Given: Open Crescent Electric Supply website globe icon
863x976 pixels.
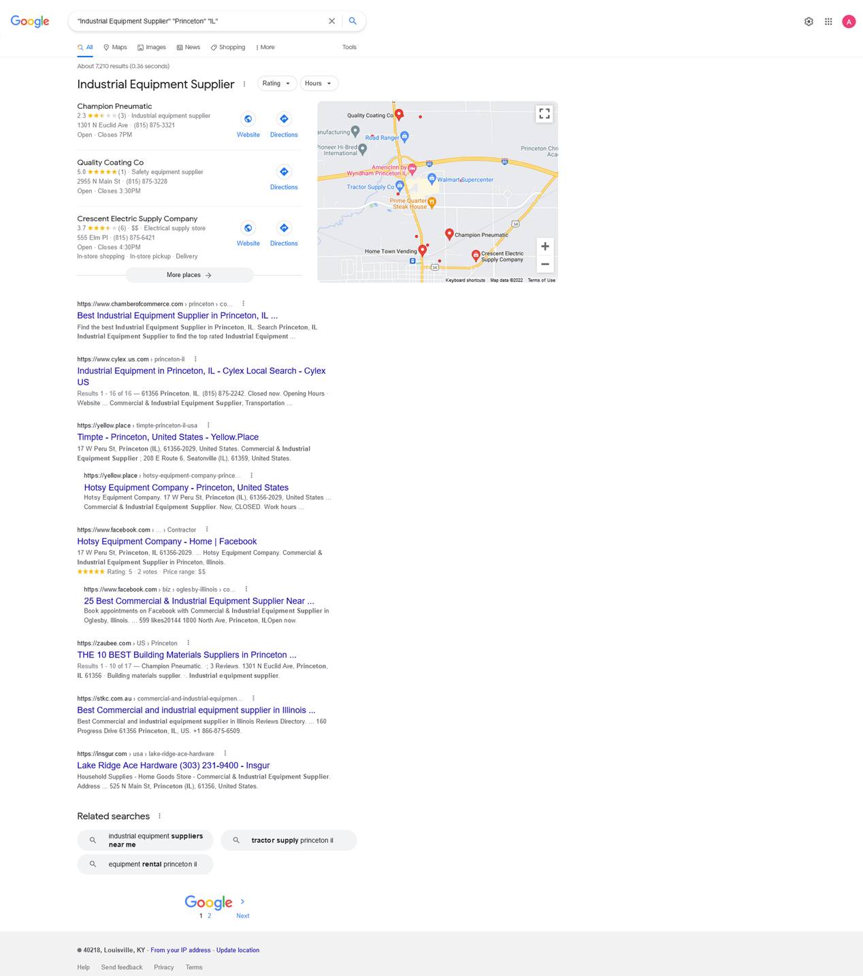Looking at the screenshot, I should pyautogui.click(x=248, y=228).
